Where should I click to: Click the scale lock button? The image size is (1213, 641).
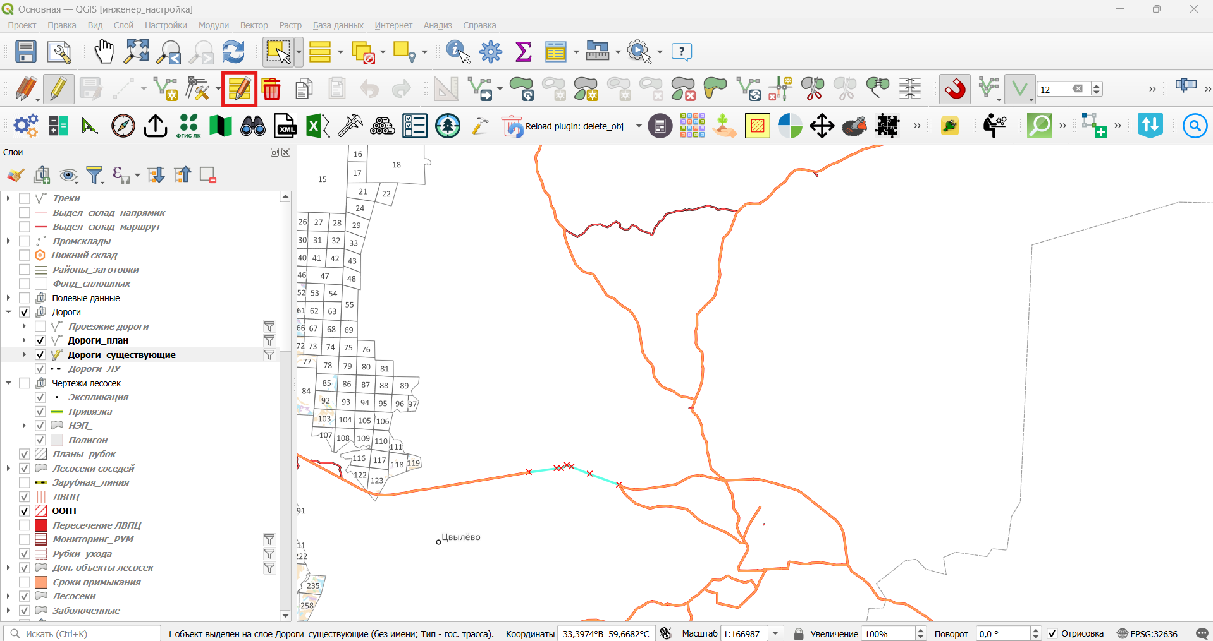[798, 633]
